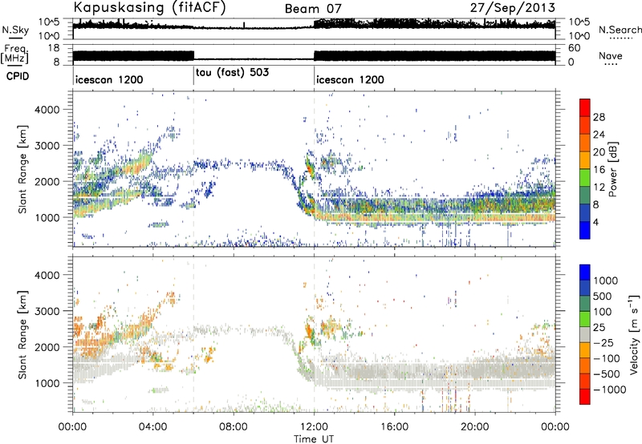This screenshot has width=642, height=444.
Task: Click the '04:00' time axis tick label
Action: pyautogui.click(x=152, y=427)
